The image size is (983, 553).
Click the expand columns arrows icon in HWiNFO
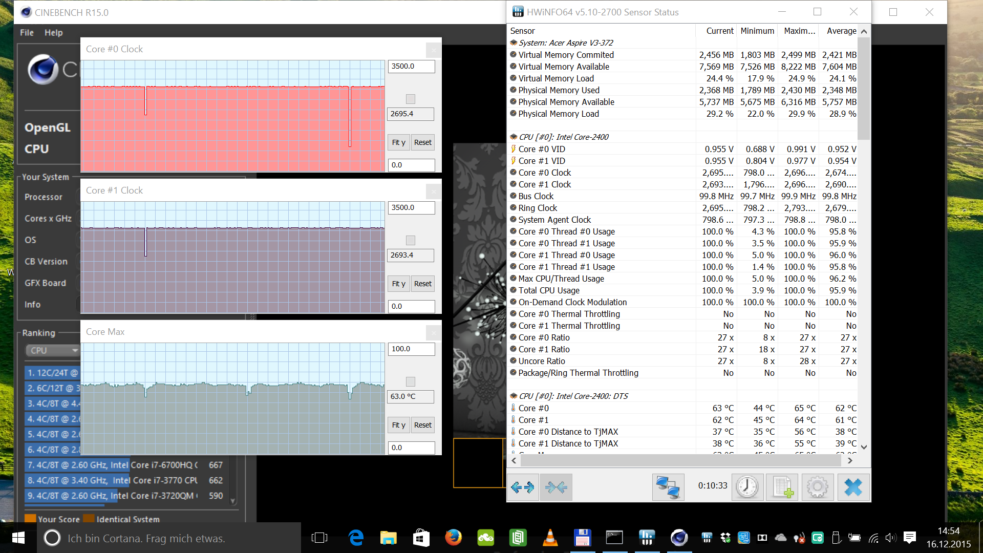[522, 487]
